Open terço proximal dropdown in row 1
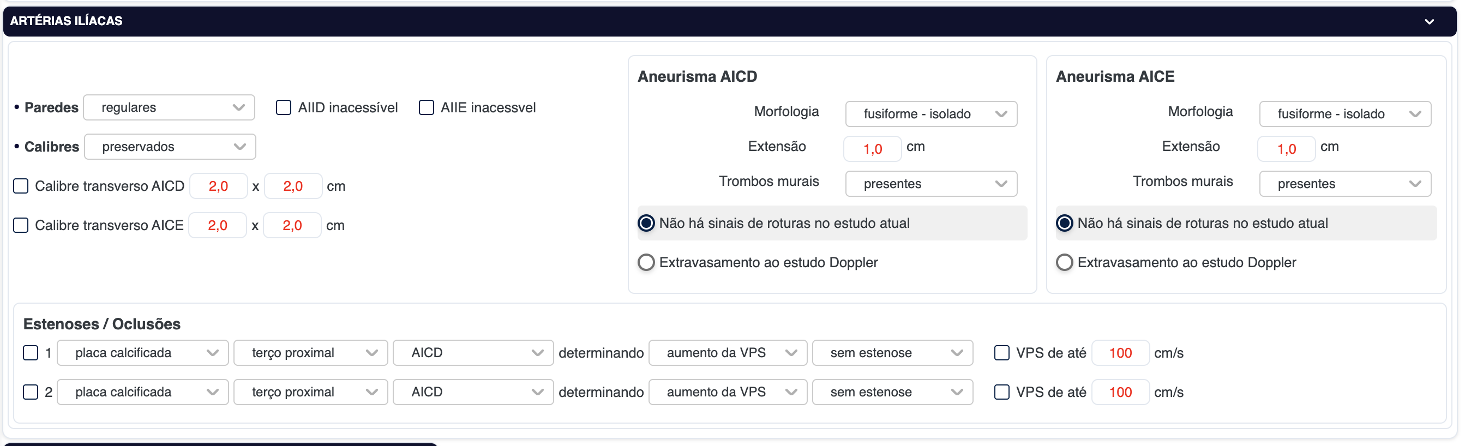 310,353
